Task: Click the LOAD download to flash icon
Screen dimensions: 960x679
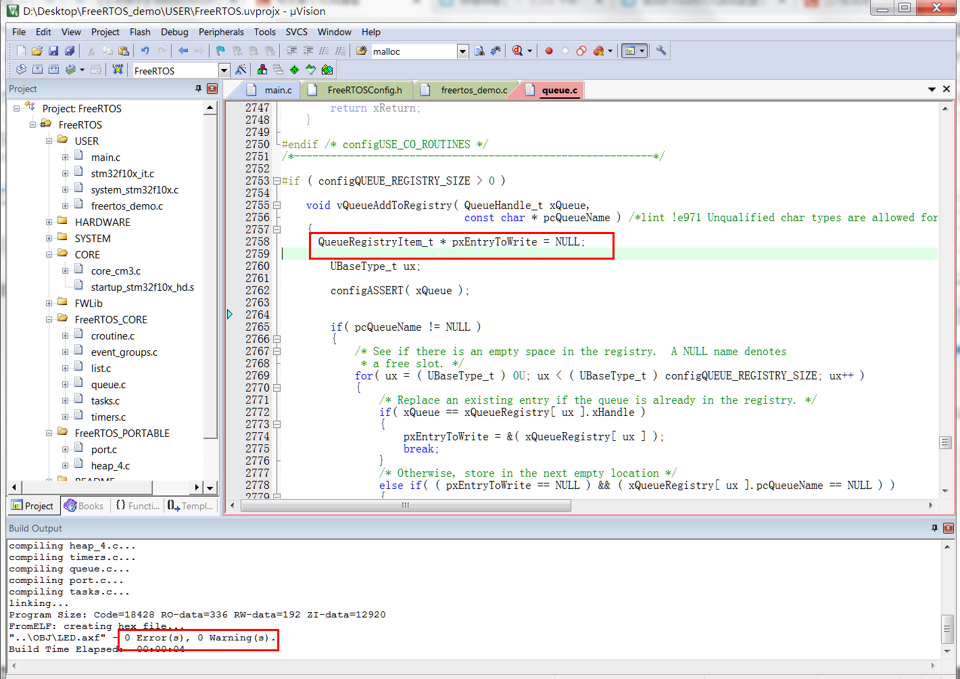Action: [x=118, y=70]
